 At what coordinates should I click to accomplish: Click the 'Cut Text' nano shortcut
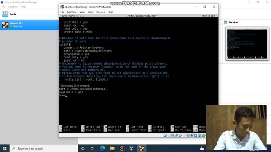[137, 127]
